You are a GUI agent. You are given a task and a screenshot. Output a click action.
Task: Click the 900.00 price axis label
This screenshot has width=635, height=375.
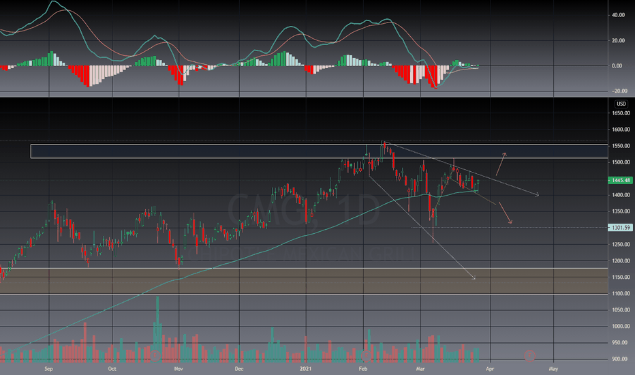621,359
